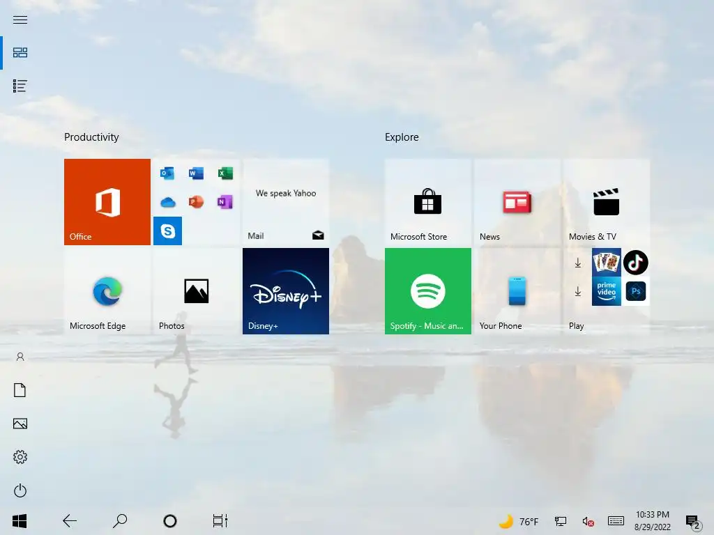Open Settings gear in Start sidebar
Viewport: 714px width, 535px height.
click(20, 457)
